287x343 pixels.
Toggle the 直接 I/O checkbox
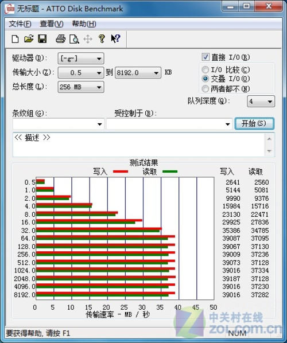pyautogui.click(x=205, y=57)
